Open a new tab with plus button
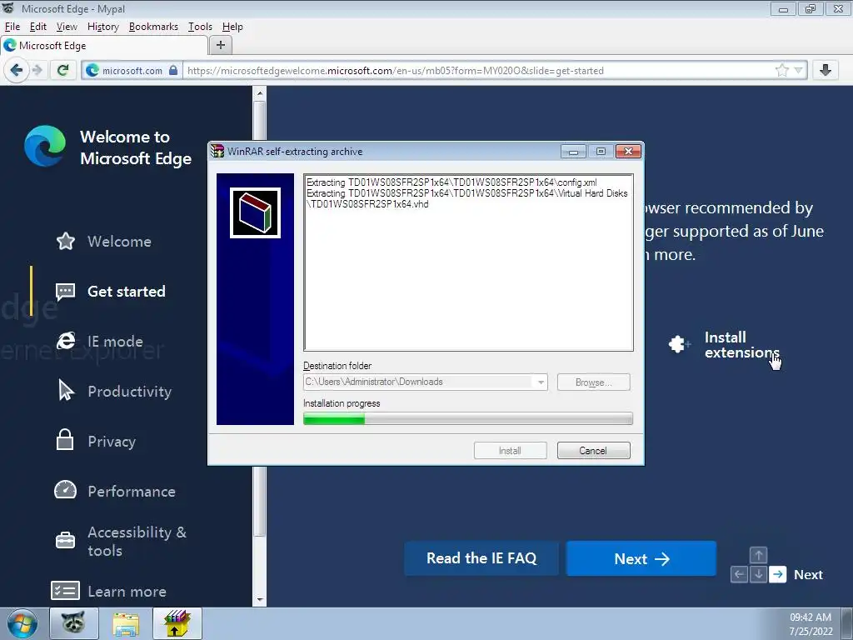Image resolution: width=853 pixels, height=640 pixels. pos(220,45)
